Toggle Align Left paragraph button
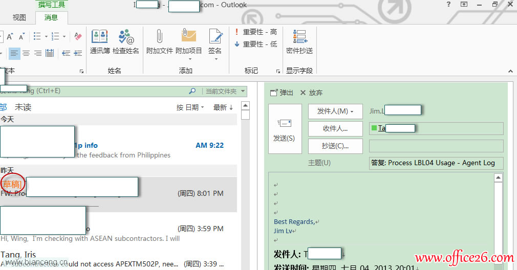Screen dimensions: 517x270 pyautogui.click(x=14, y=53)
